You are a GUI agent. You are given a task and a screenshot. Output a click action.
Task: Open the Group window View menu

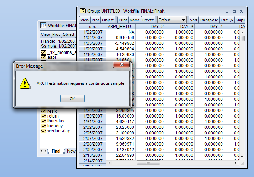(85, 20)
